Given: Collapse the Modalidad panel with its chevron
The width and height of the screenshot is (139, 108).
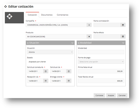Looking at the screenshot, I should click(x=123, y=43).
